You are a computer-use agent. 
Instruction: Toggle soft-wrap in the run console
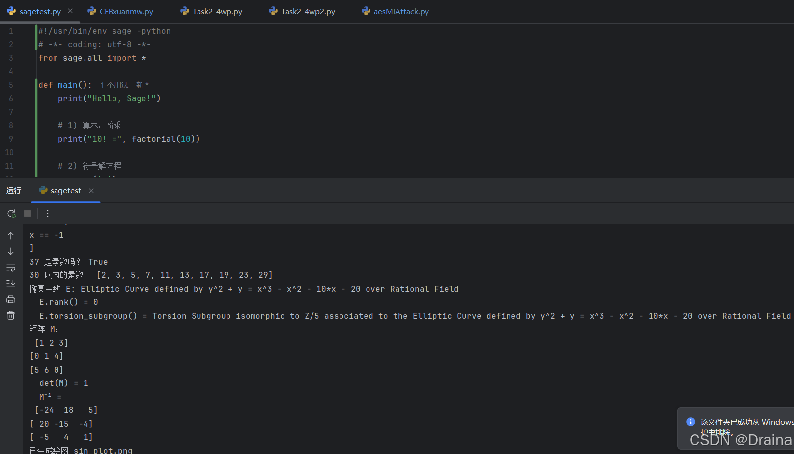[11, 267]
